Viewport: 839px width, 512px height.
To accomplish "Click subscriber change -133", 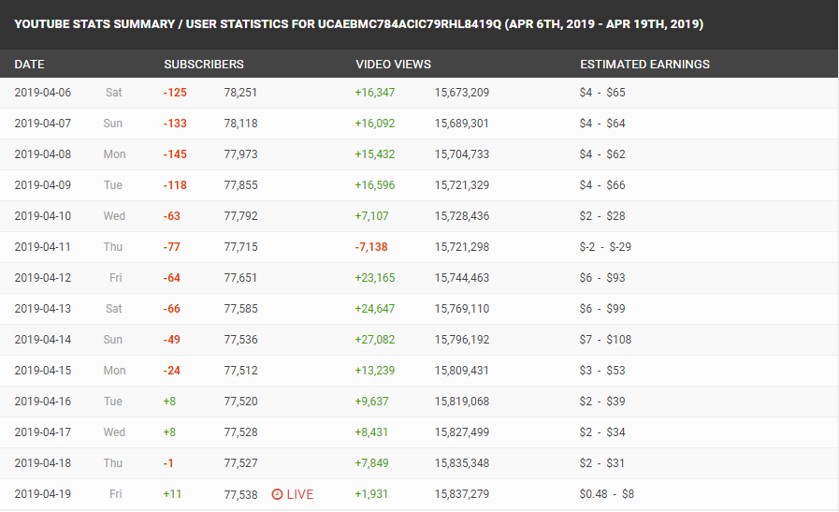I will point(175,124).
